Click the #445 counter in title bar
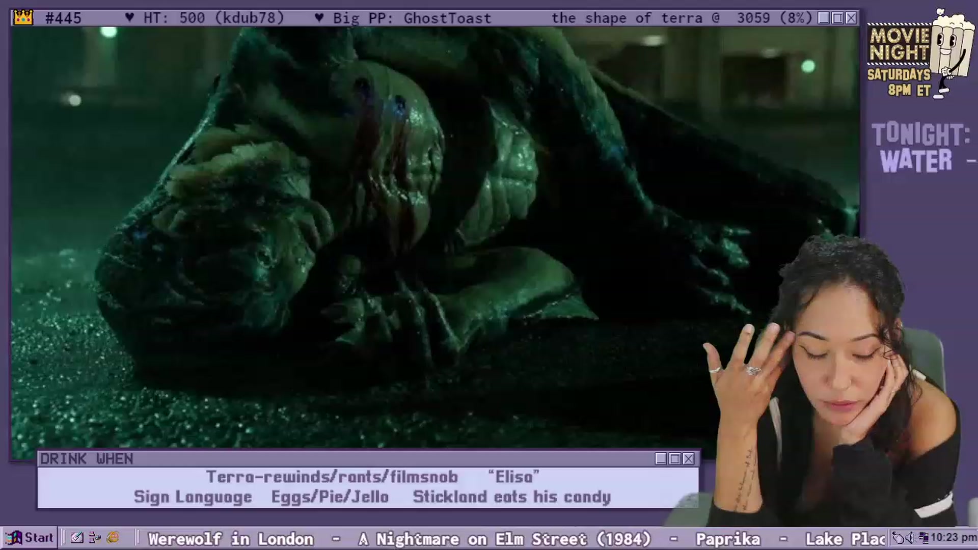This screenshot has height=550, width=978. tap(63, 18)
